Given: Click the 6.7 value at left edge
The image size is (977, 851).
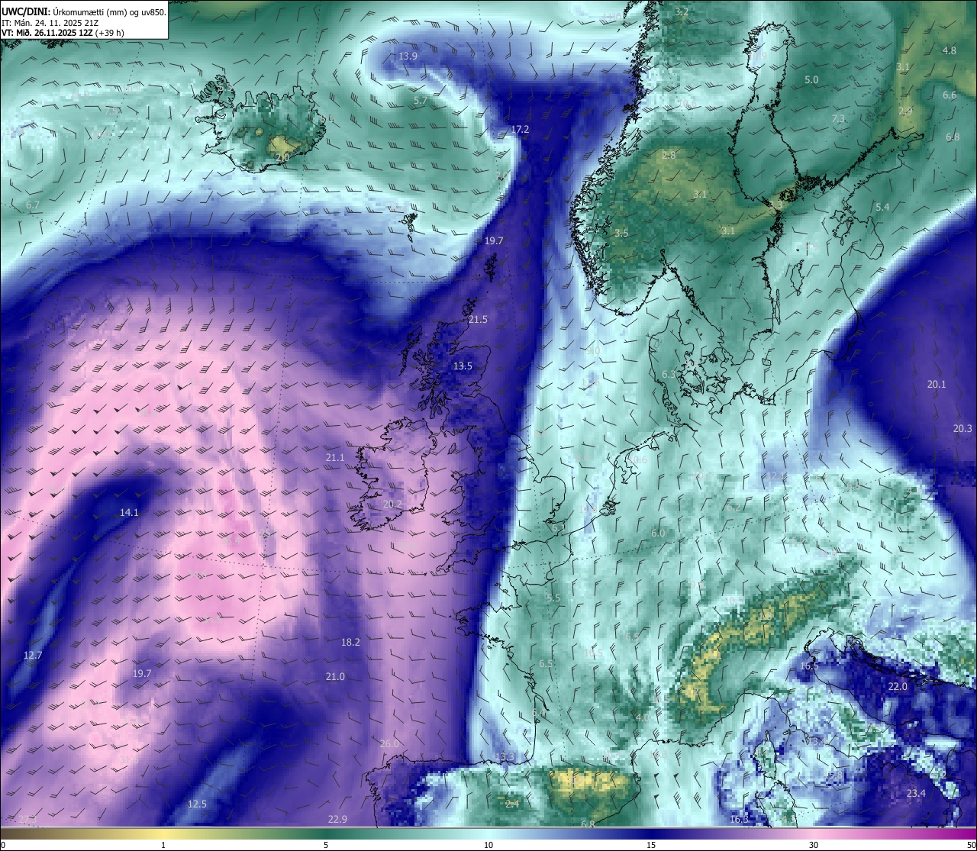Looking at the screenshot, I should pyautogui.click(x=32, y=206).
